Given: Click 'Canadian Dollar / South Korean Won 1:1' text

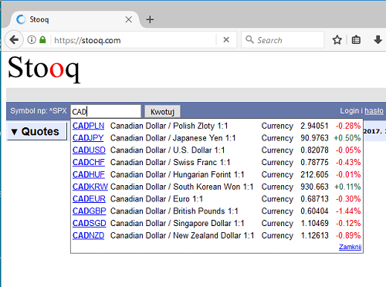Looking at the screenshot, I should pos(182,187).
